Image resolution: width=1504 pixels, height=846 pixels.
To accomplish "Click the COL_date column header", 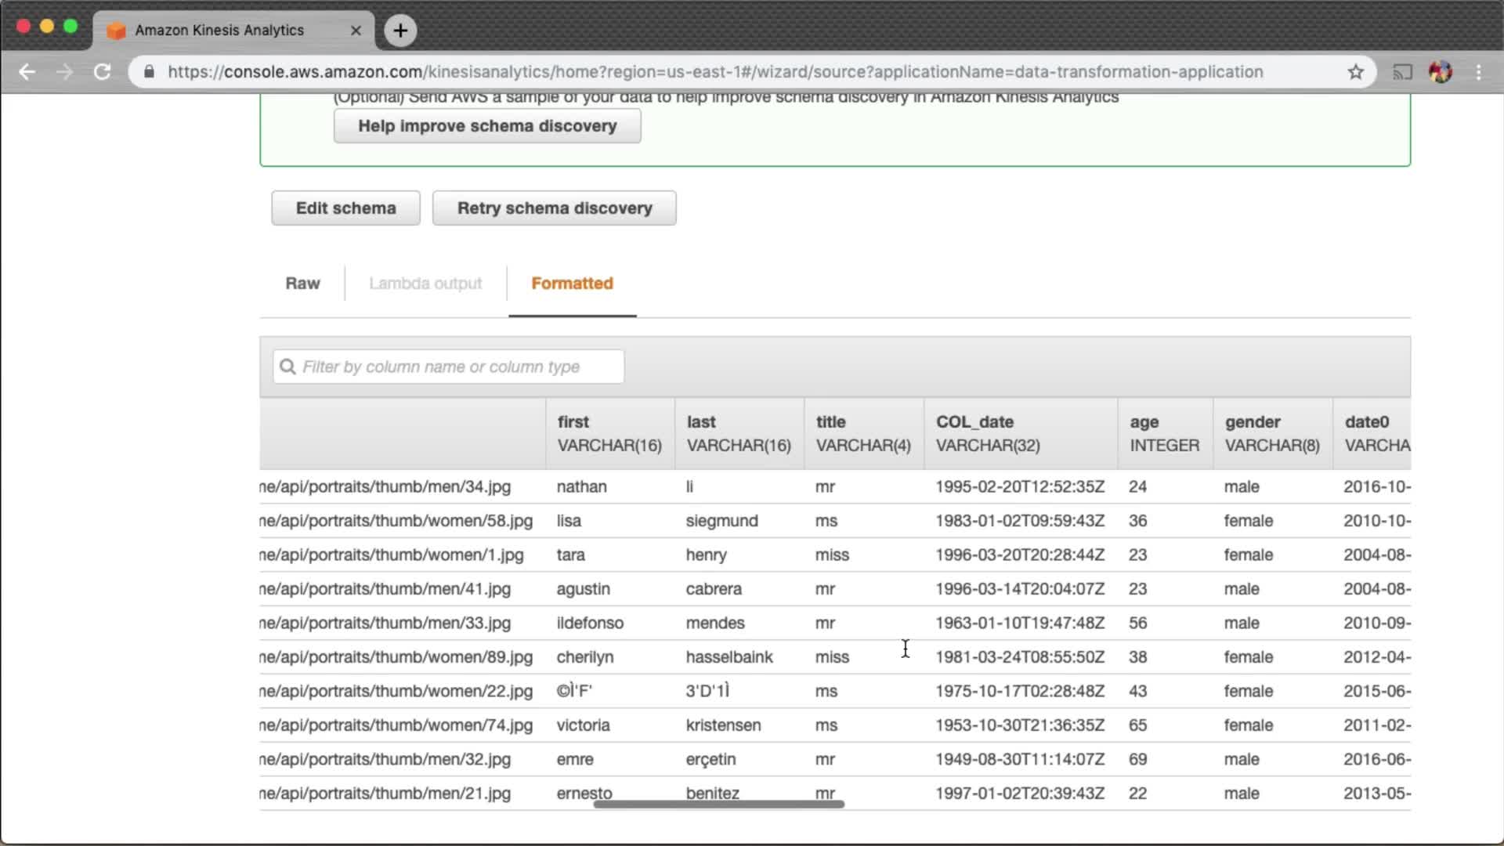I will (974, 422).
